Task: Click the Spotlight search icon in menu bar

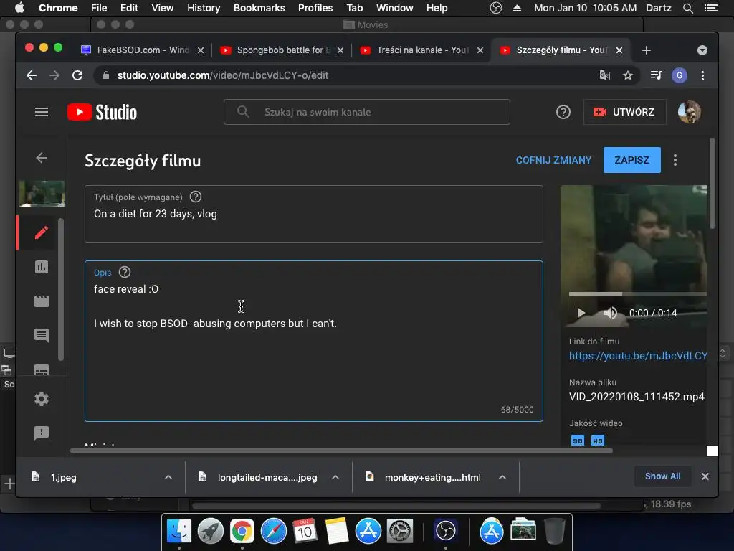Action: (687, 8)
